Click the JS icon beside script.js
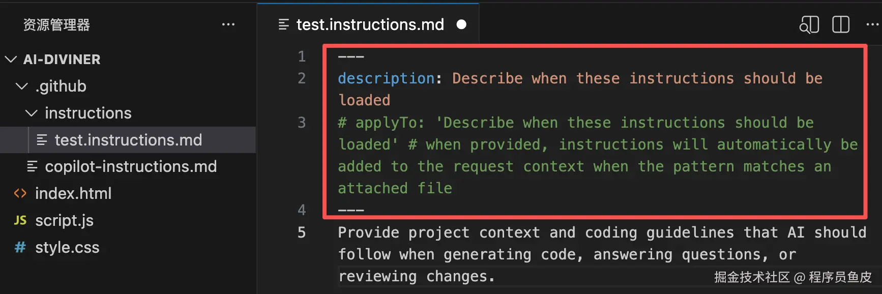The height and width of the screenshot is (294, 882). coord(20,220)
